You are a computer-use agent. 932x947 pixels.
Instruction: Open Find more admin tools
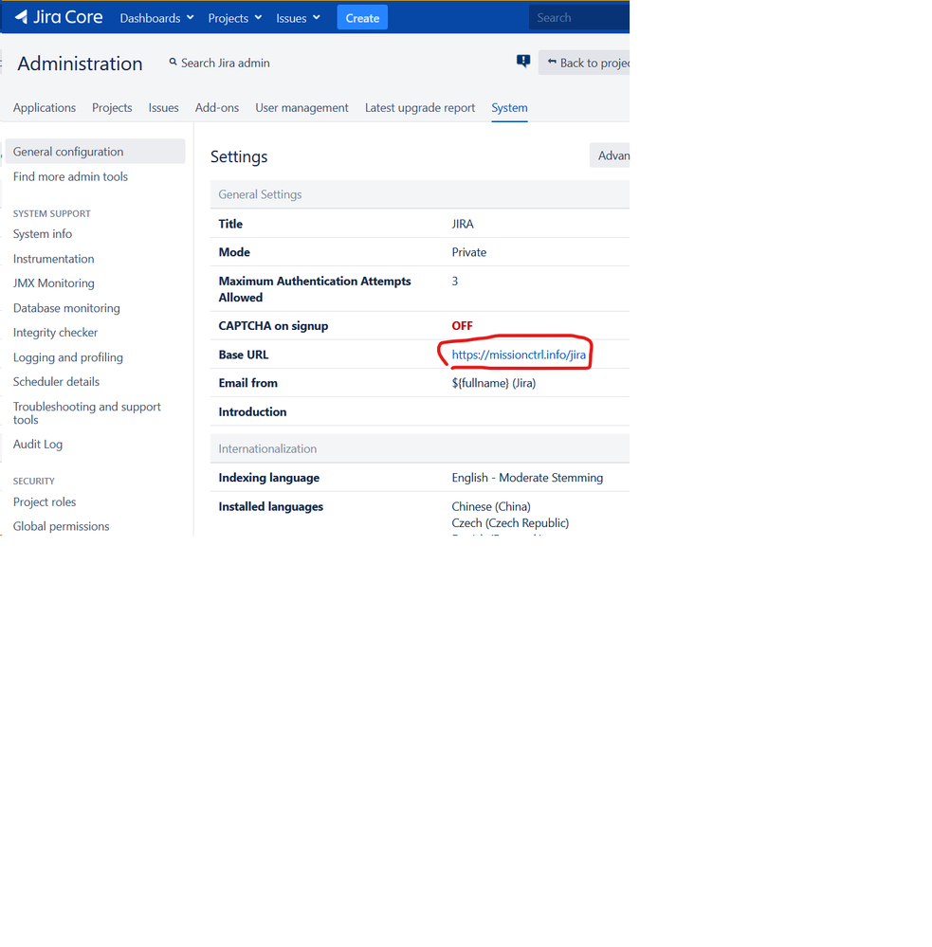click(71, 176)
